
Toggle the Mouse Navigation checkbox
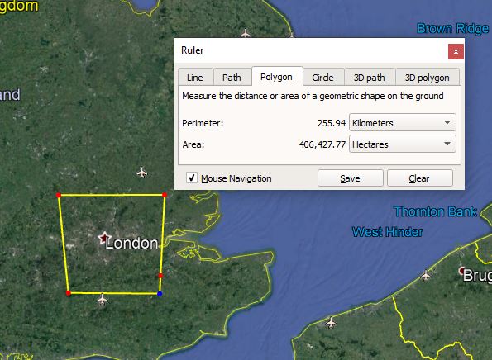pos(192,178)
